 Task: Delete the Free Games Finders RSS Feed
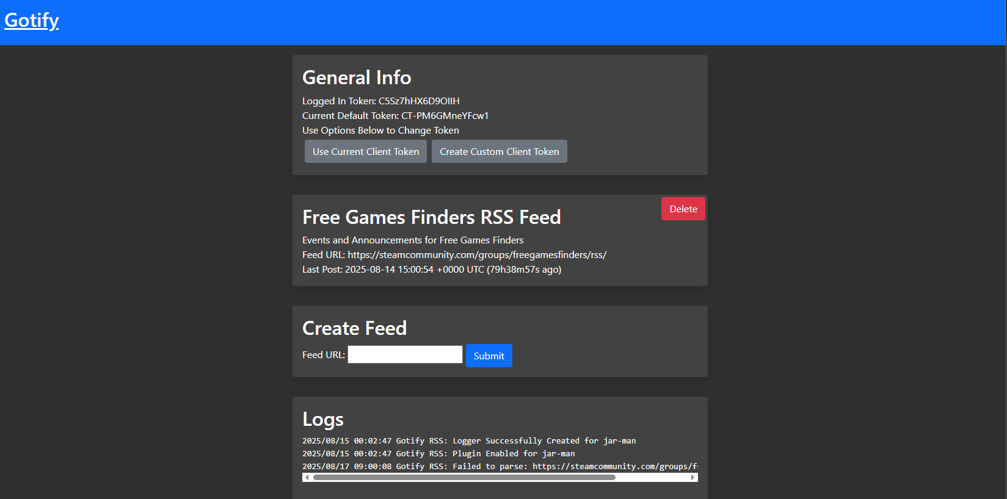click(x=683, y=209)
